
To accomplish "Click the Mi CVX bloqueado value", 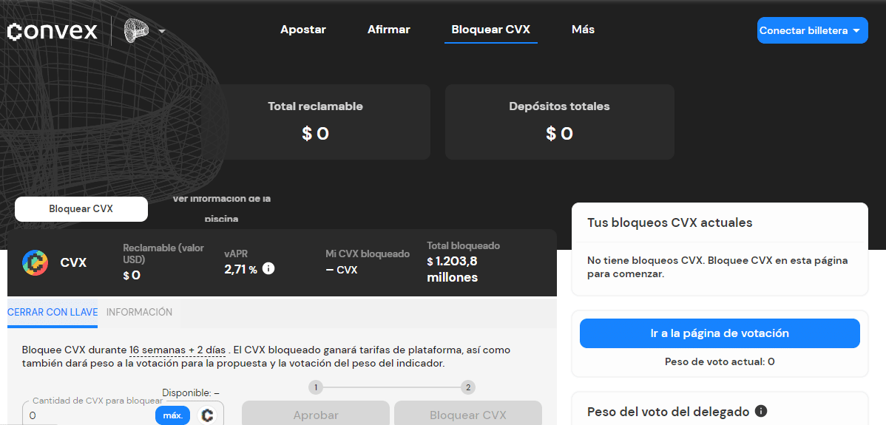I will click(x=342, y=270).
